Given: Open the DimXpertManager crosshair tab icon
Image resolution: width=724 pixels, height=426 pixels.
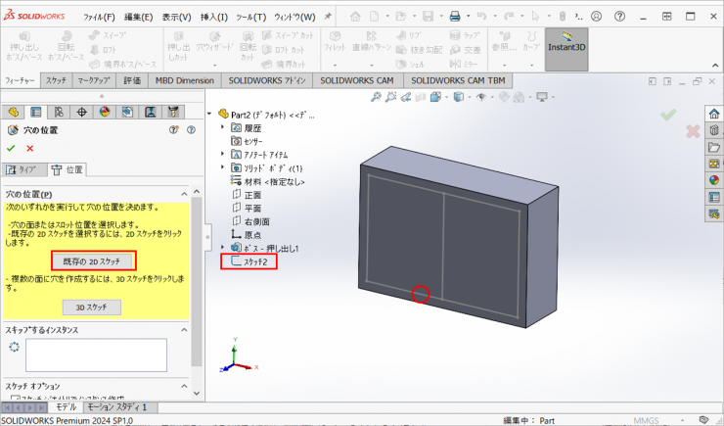Looking at the screenshot, I should [x=82, y=112].
